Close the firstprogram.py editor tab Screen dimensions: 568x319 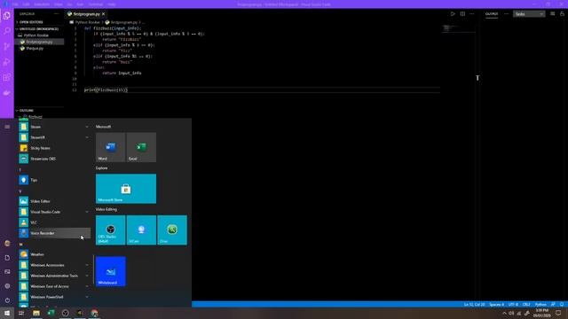103,14
